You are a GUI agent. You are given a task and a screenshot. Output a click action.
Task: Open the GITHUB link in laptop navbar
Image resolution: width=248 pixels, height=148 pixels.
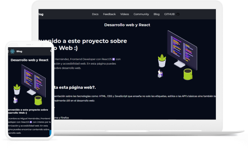click(169, 14)
